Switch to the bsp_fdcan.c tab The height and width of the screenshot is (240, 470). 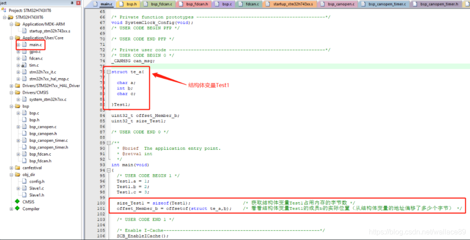[x=158, y=4]
